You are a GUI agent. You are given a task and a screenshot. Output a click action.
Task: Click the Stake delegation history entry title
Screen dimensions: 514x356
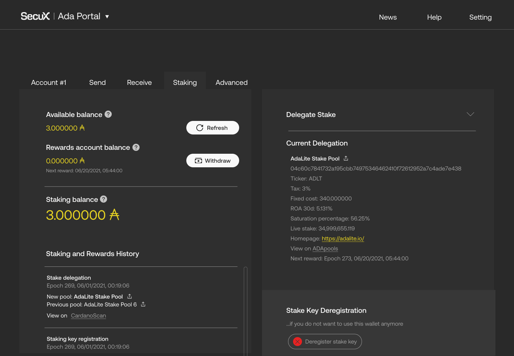69,278
